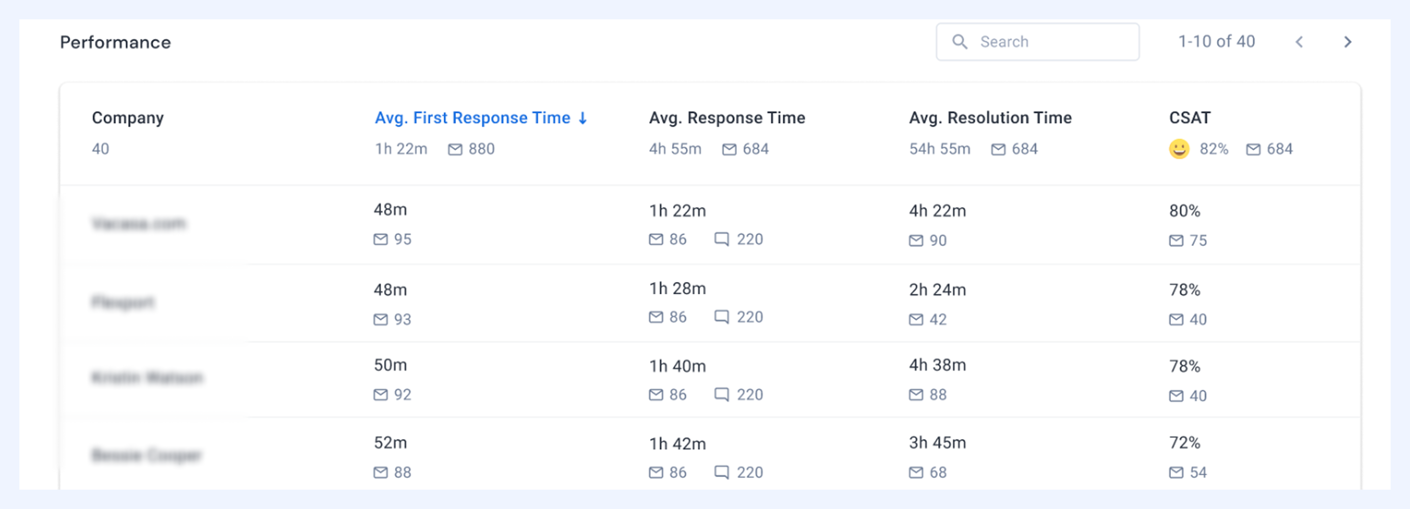Viewport: 1410px width, 509px height.
Task: Sort by Avg. Response Time header
Action: [727, 118]
